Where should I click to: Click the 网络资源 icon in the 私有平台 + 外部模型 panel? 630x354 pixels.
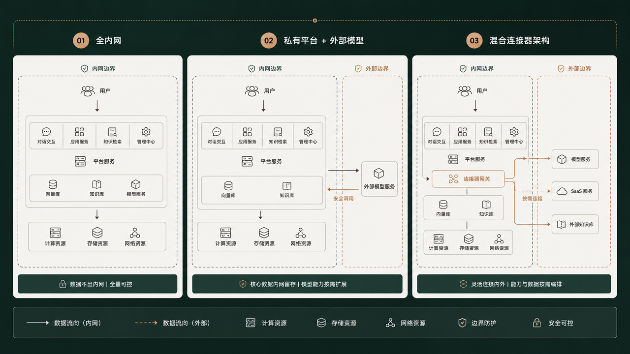click(x=301, y=233)
